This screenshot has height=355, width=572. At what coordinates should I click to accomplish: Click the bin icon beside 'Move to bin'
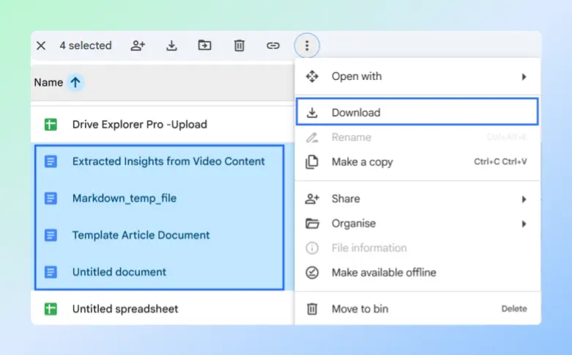click(x=312, y=309)
